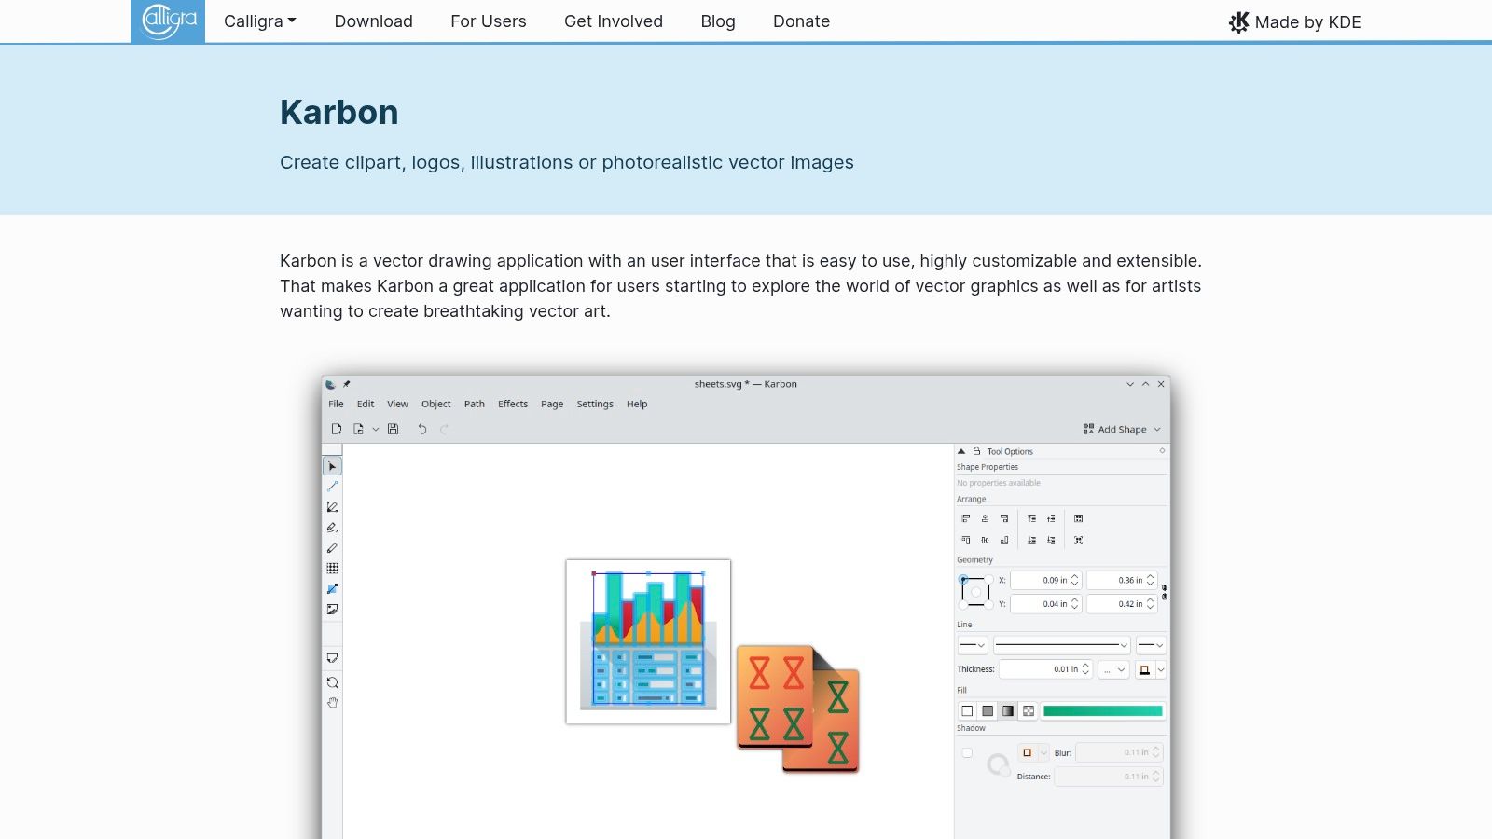Screen dimensions: 1492x839
Task: Select the arrow selection tool in Karbon
Action: coord(332,466)
